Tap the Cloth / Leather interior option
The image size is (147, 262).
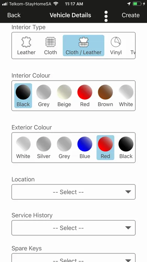[x=83, y=46]
